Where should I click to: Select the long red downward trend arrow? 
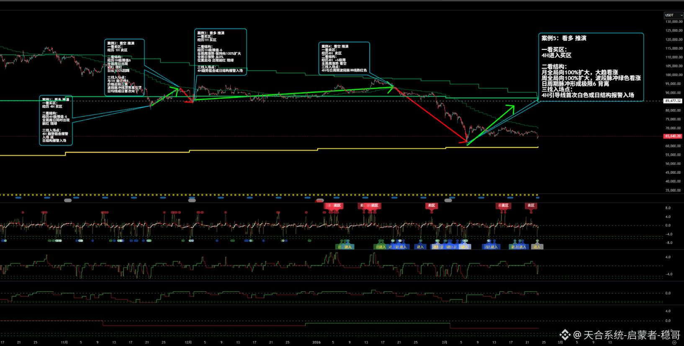coord(431,115)
